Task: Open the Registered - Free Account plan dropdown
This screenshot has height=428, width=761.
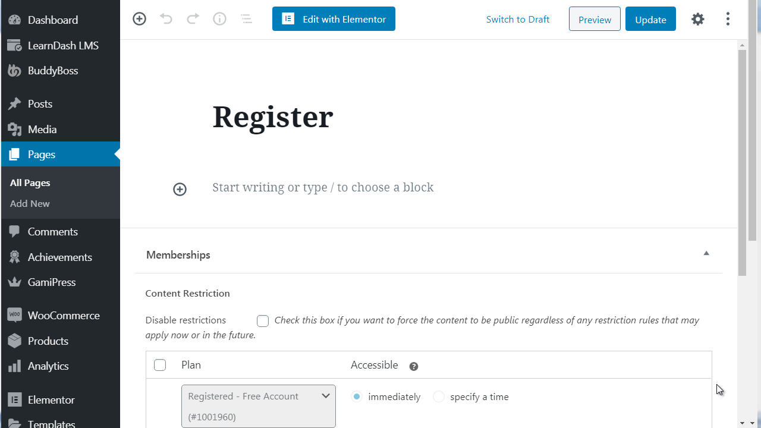Action: tap(259, 406)
